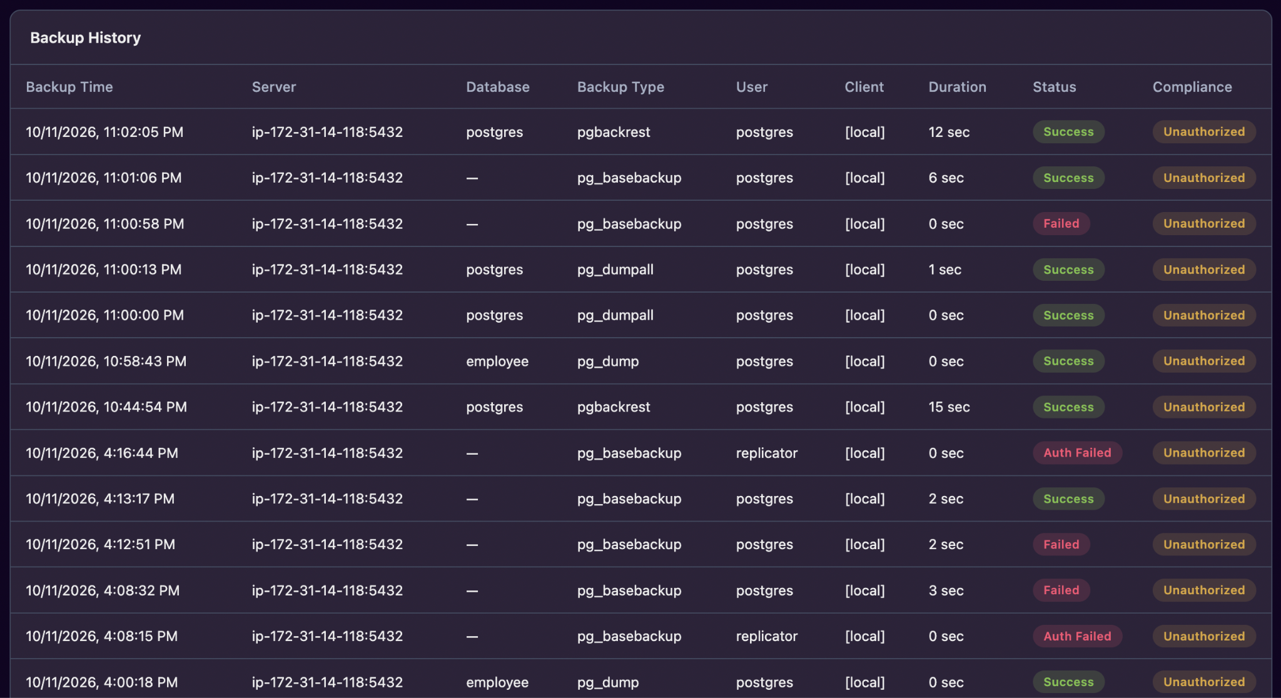1281x698 pixels.
Task: Select postgres user in the 11:01:06 PM row
Action: click(x=764, y=178)
